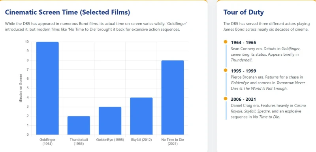The width and height of the screenshot is (316, 152).
Task: Click the Cinematic Screen Time heading
Action: [x=68, y=12]
